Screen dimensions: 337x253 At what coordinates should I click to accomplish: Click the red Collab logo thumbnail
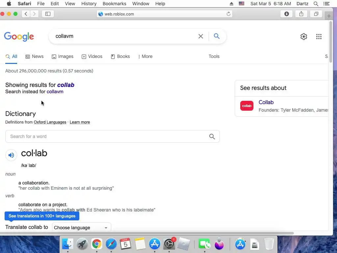tap(247, 106)
